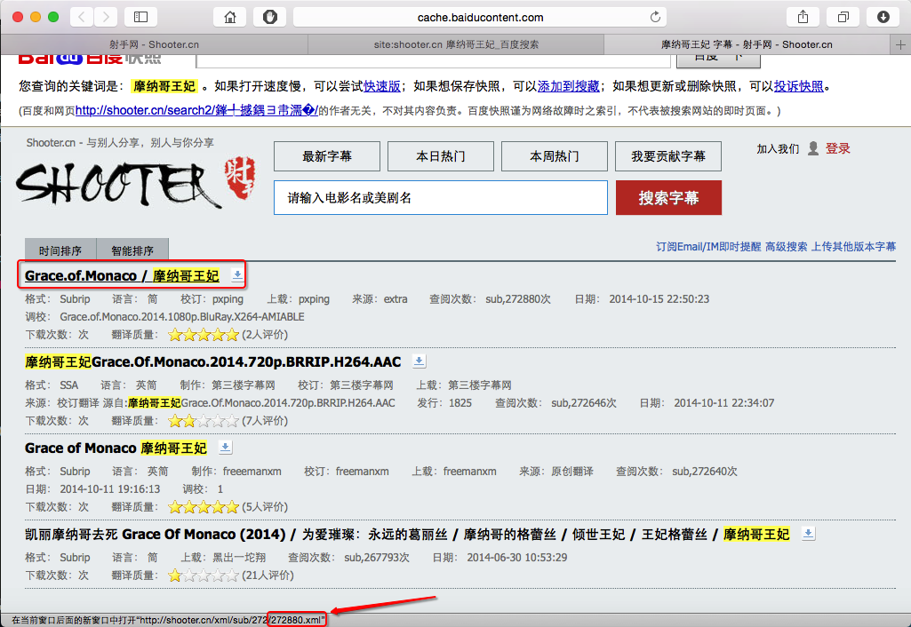Sort results by 时间排序
The height and width of the screenshot is (627, 911).
[x=60, y=250]
